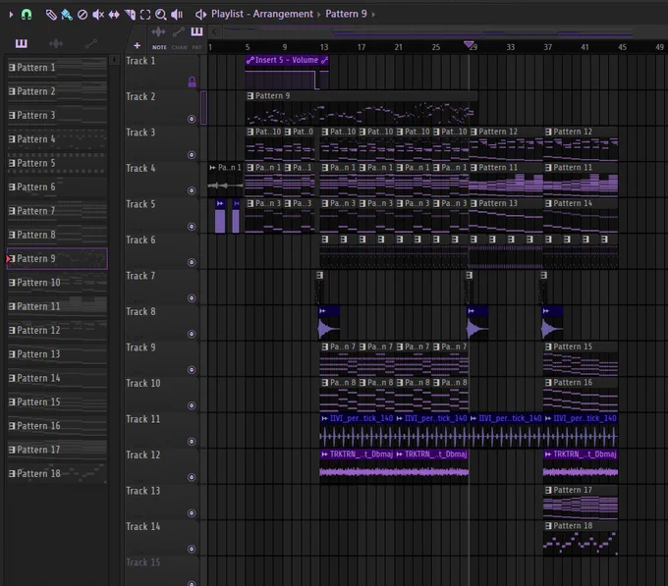Select the Mute speaker tool
Screen dimensions: 668x586
click(98, 15)
